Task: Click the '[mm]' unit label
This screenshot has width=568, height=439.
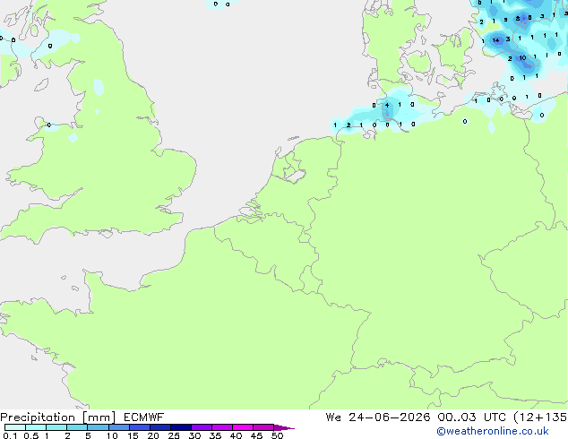Action: point(99,417)
